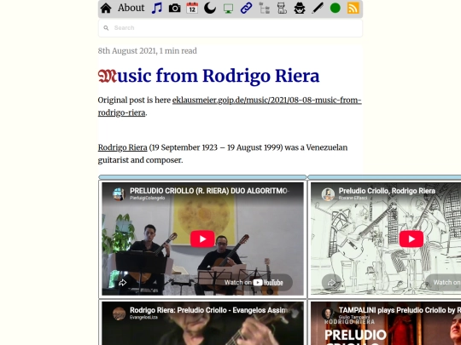Play the Duo Algoritmo Preludio Criollo video
The height and width of the screenshot is (345, 461).
pos(202,239)
